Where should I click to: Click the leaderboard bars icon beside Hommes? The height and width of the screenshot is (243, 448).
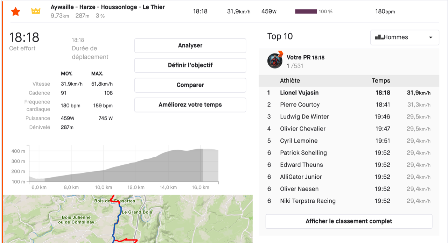(x=379, y=37)
